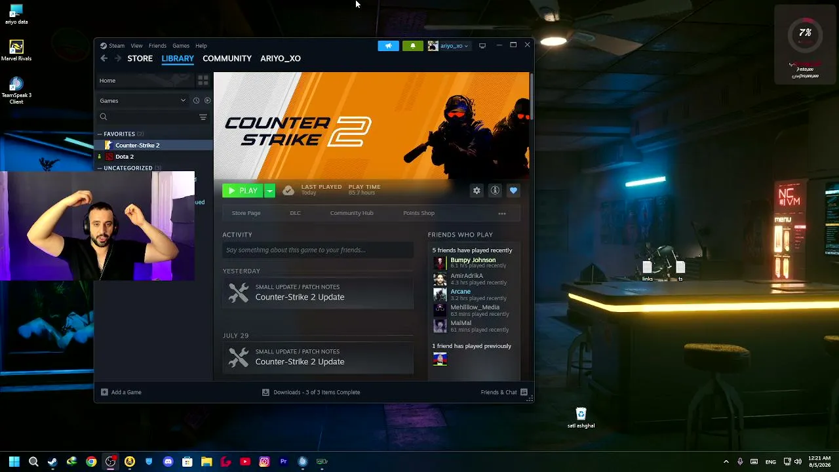Open the Downloads manager status
Screen dimensions: 839x472
coord(311,392)
